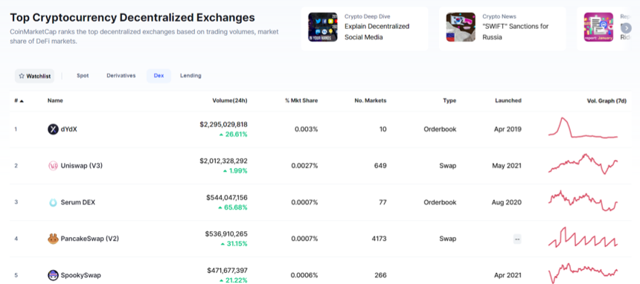Click the PancakeSwap bunny logo icon
Viewport: 640px width, 284px height.
[53, 239]
